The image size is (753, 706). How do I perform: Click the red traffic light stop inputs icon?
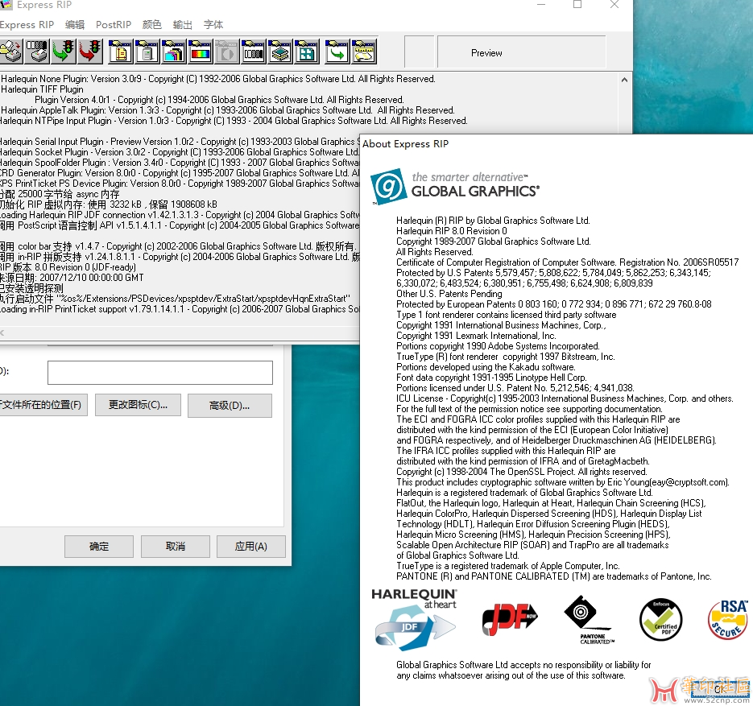pyautogui.click(x=90, y=52)
